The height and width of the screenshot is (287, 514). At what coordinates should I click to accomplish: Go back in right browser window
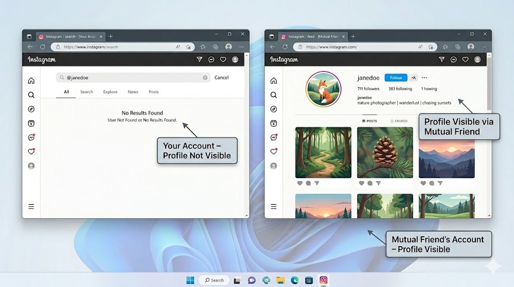click(x=273, y=47)
